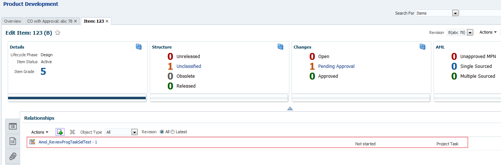Image resolution: width=501 pixels, height=165 pixels.
Task: Select the All revision radio button
Action: click(x=162, y=132)
